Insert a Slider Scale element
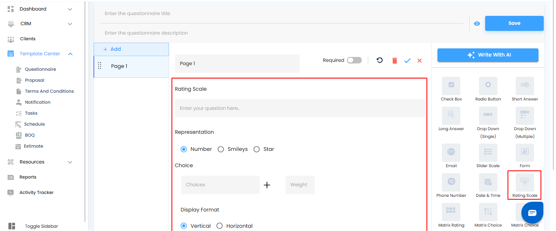556x231 pixels. [x=488, y=153]
